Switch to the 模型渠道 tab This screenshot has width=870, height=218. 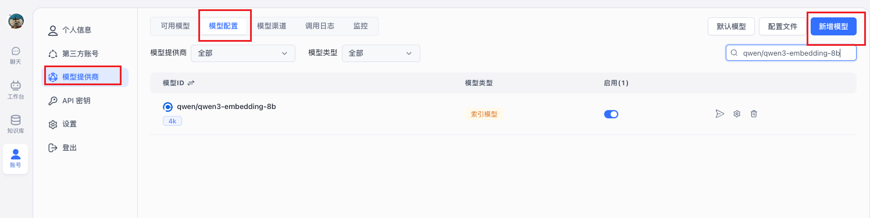(x=272, y=26)
